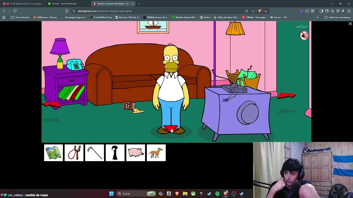353x198 pixels.
Task: Bookmark this page icon
Action: [66, 11]
